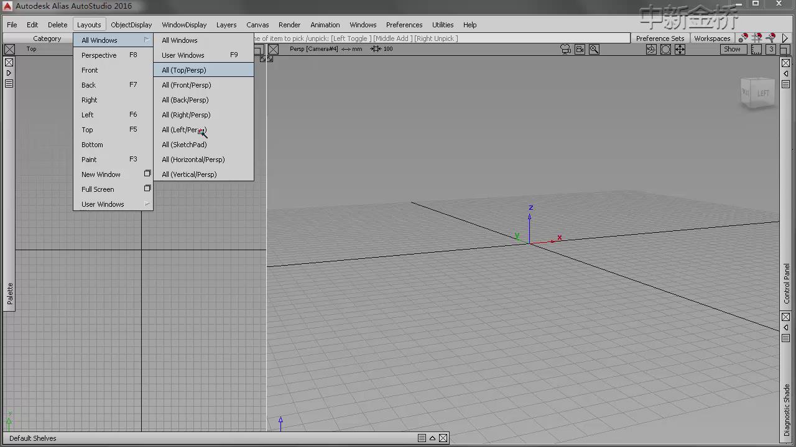Image resolution: width=796 pixels, height=447 pixels.
Task: Click the Autodesk Alias logo in title bar
Action: tap(7, 6)
